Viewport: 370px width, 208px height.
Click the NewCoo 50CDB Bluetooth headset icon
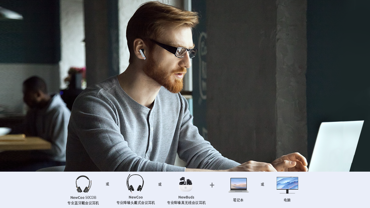83,184
